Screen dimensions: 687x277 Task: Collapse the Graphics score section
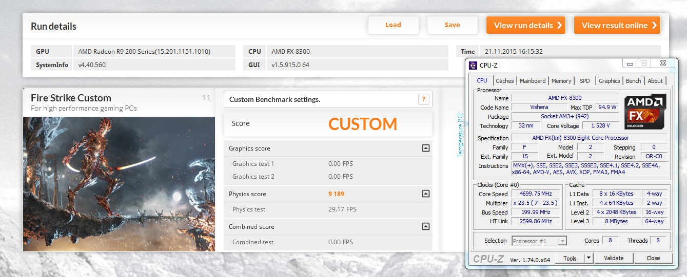(x=425, y=148)
